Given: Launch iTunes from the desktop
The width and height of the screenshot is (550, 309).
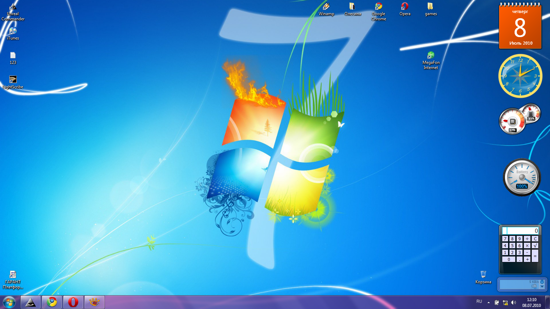Looking at the screenshot, I should coord(13,34).
